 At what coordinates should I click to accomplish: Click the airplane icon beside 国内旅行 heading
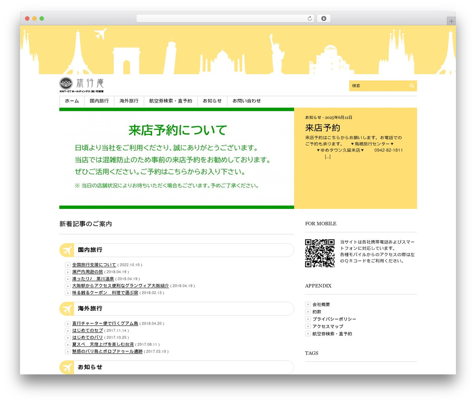67,250
